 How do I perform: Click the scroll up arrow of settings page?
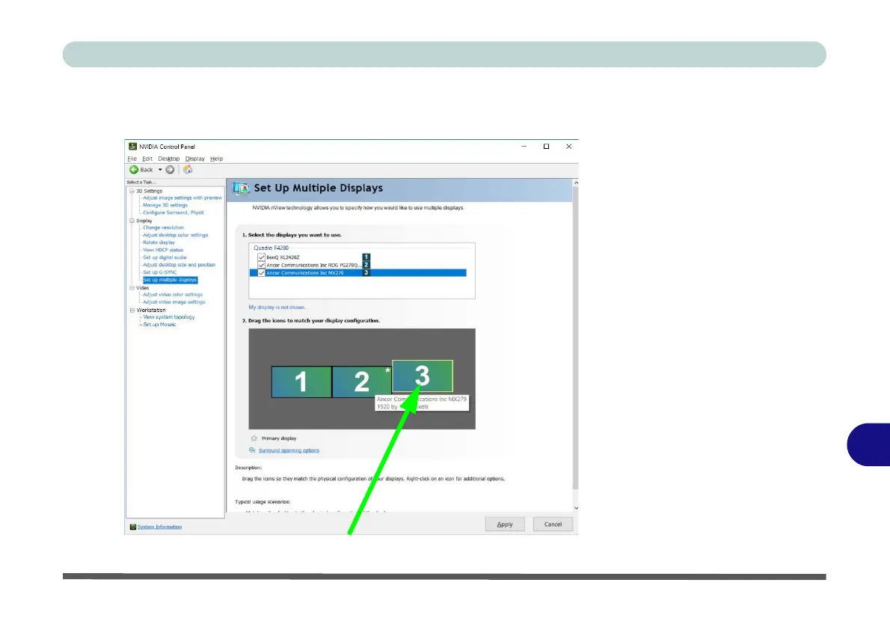click(x=576, y=183)
